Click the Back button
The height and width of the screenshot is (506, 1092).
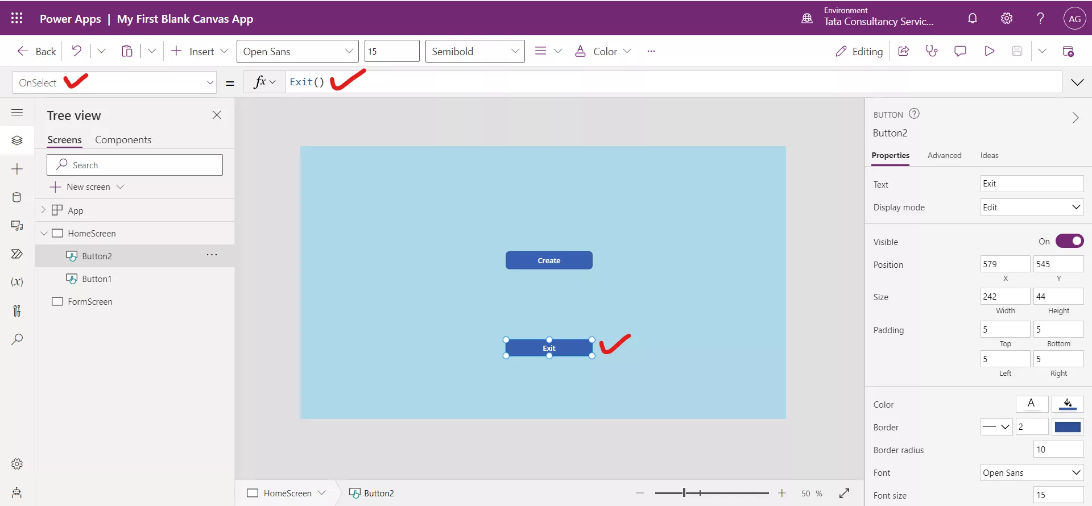point(36,51)
